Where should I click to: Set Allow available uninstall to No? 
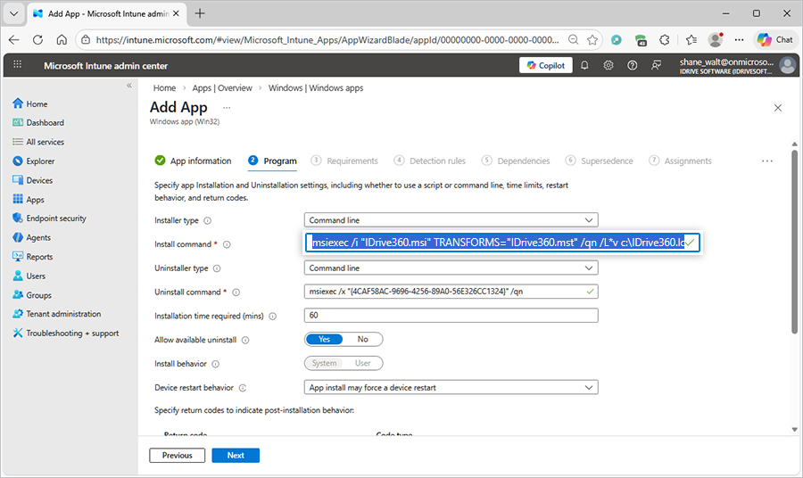click(x=363, y=339)
